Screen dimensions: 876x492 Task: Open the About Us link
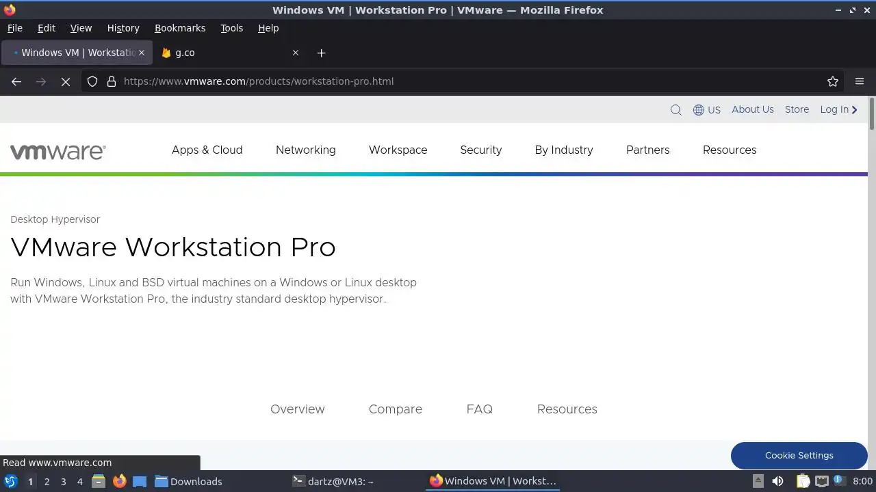pos(753,109)
